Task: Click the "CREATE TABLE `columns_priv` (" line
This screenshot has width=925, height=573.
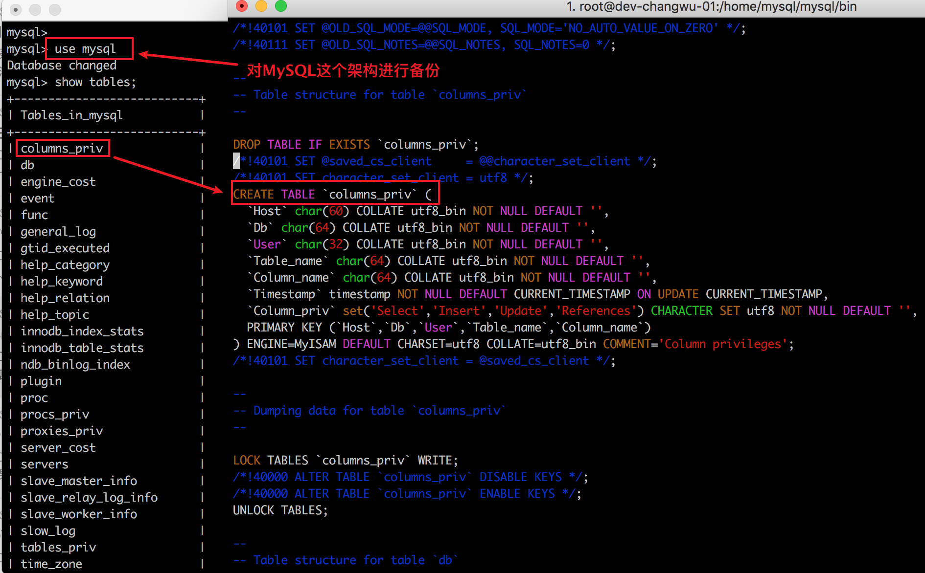Action: pos(333,195)
